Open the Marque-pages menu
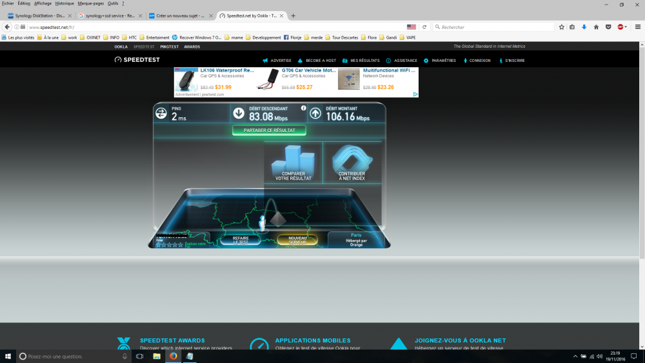The image size is (645, 363). click(90, 3)
